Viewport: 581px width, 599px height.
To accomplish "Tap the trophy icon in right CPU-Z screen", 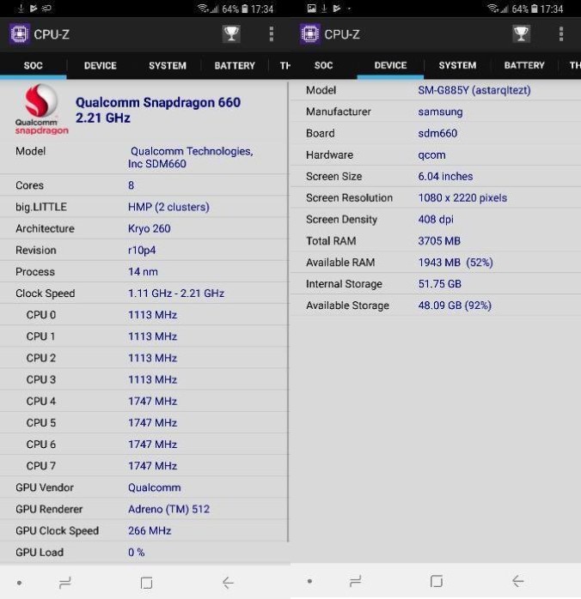I will point(521,34).
